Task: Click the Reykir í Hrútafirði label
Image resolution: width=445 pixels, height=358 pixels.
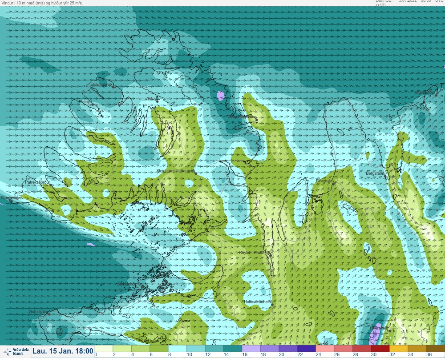Action: point(254,253)
